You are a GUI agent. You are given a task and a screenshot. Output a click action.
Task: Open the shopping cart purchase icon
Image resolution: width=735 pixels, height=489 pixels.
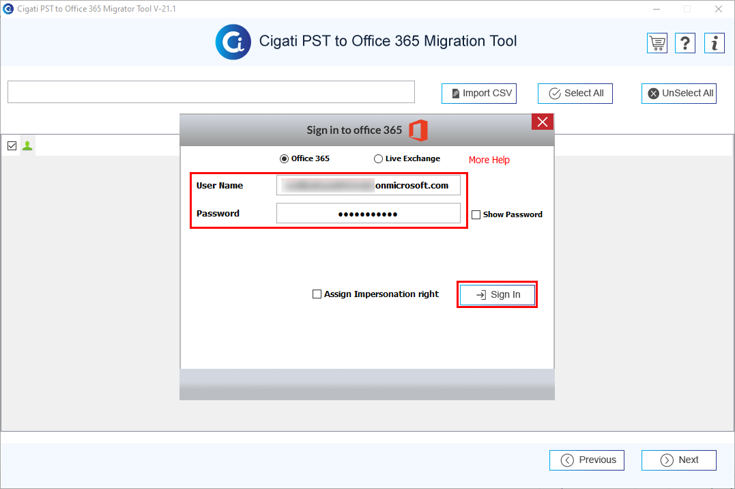(657, 43)
